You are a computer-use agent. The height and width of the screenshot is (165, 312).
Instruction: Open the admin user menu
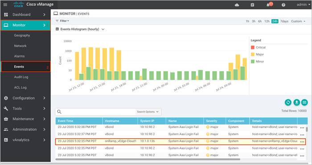point(303,4)
